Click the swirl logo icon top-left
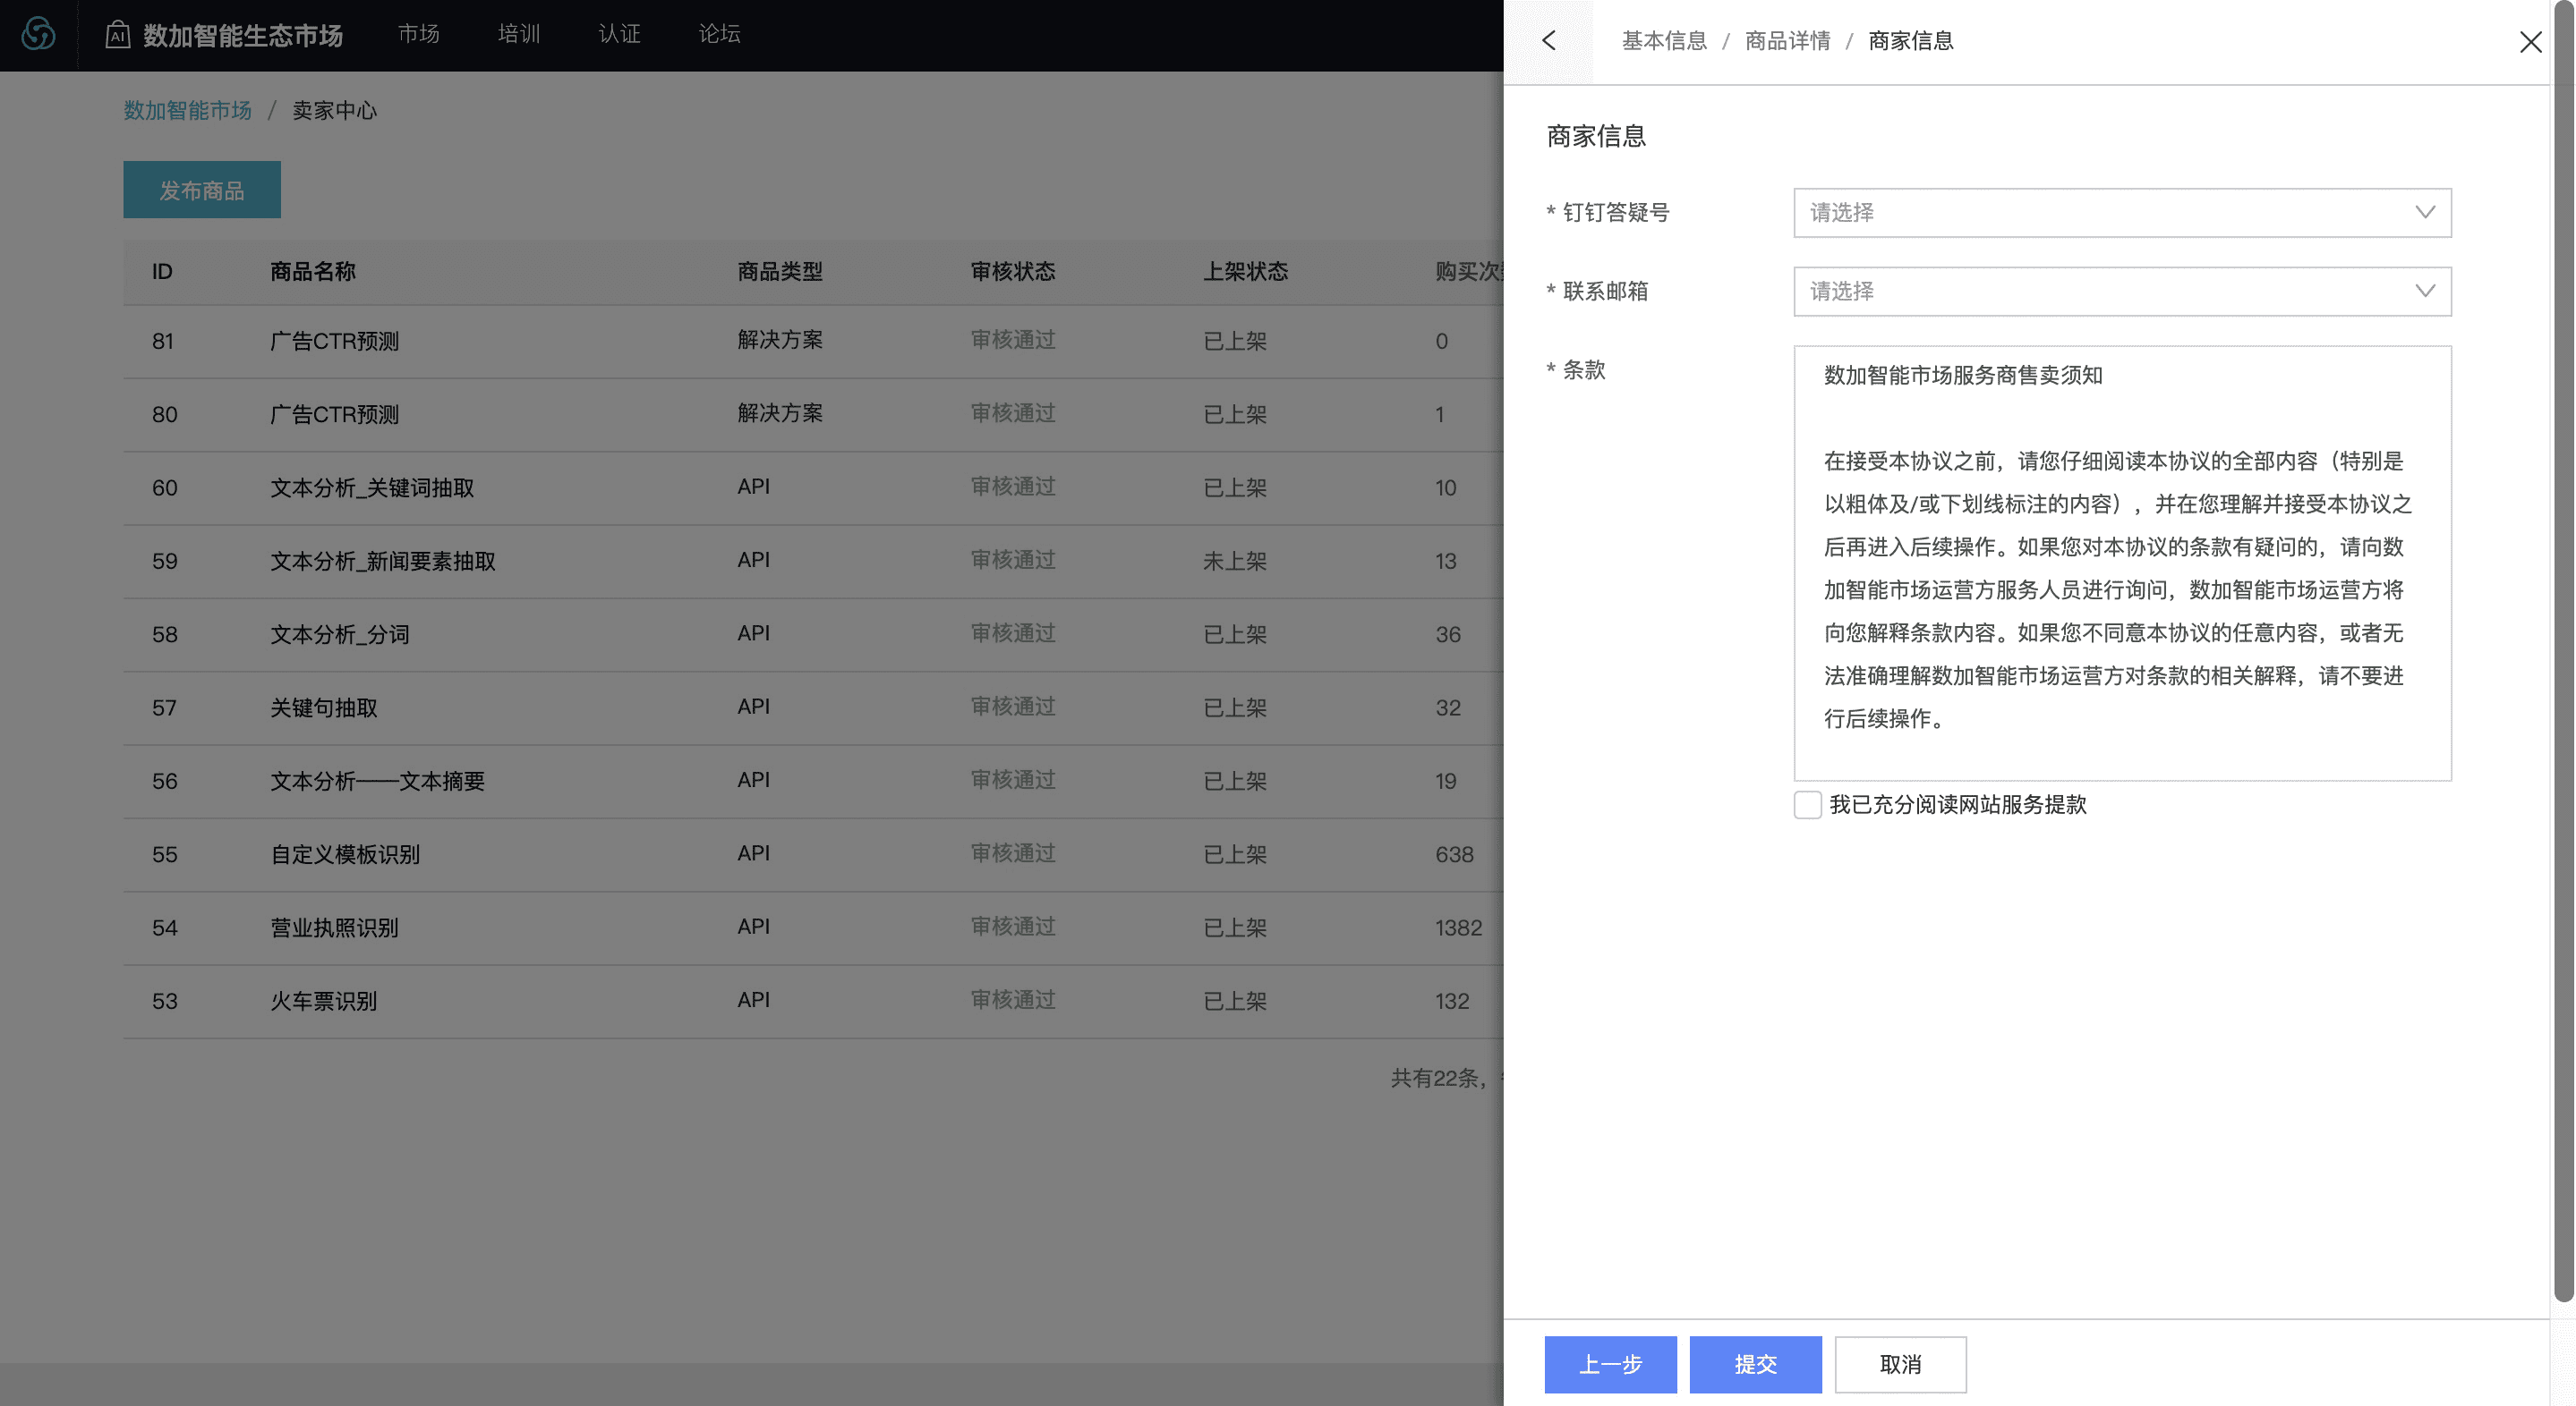Viewport: 2576px width, 1406px height. [38, 35]
